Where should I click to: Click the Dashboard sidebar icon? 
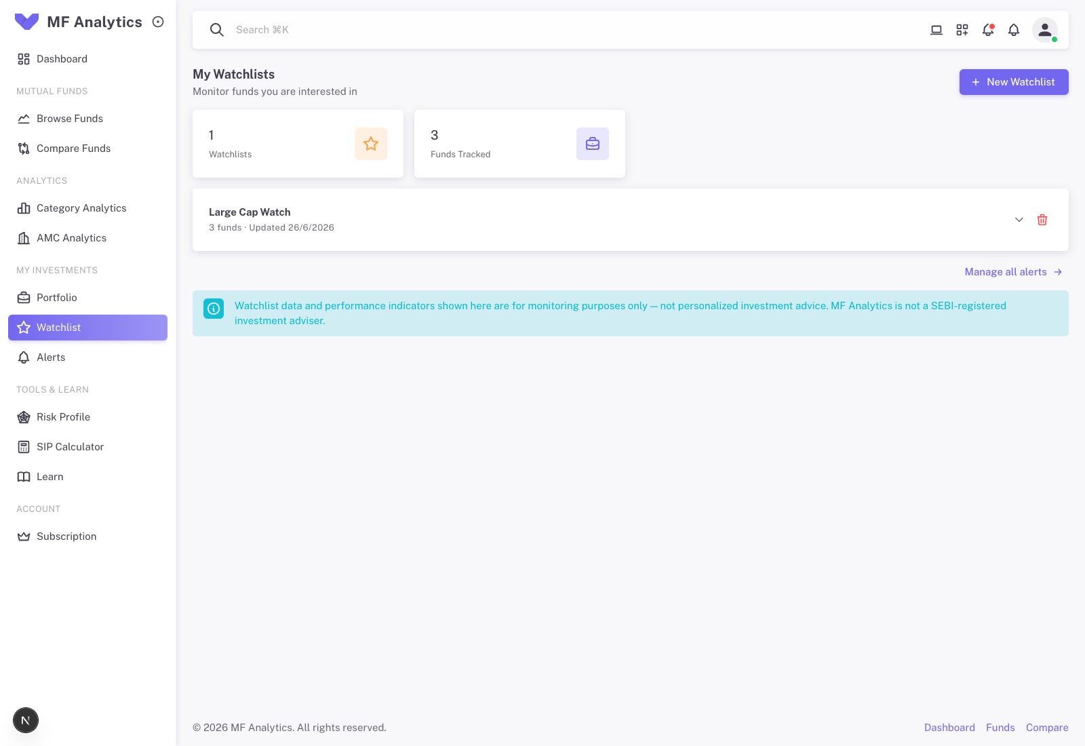[24, 59]
